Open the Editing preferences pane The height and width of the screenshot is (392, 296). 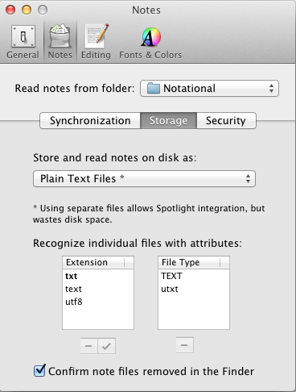[x=96, y=42]
